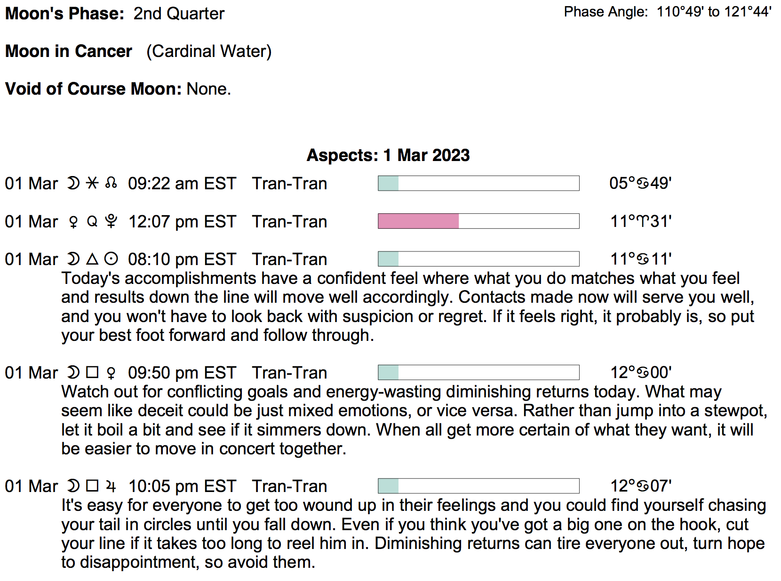Click the sextile symbol in the 09:22 am row
781x581 pixels.
[x=92, y=183]
